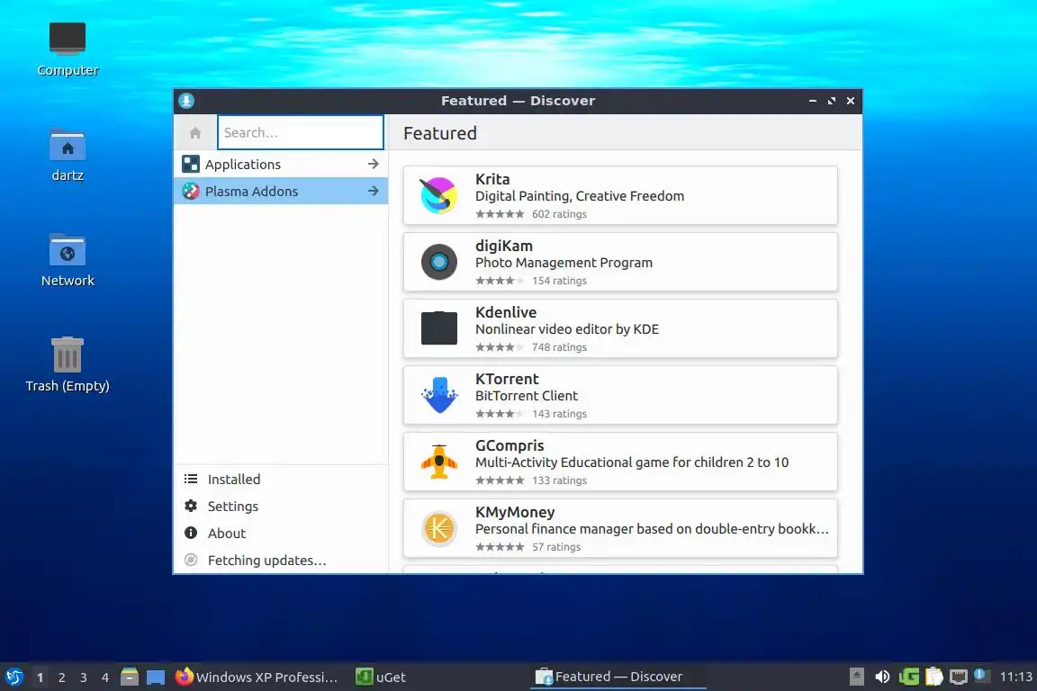Click the About info icon
The image size is (1037, 691).
tap(191, 533)
